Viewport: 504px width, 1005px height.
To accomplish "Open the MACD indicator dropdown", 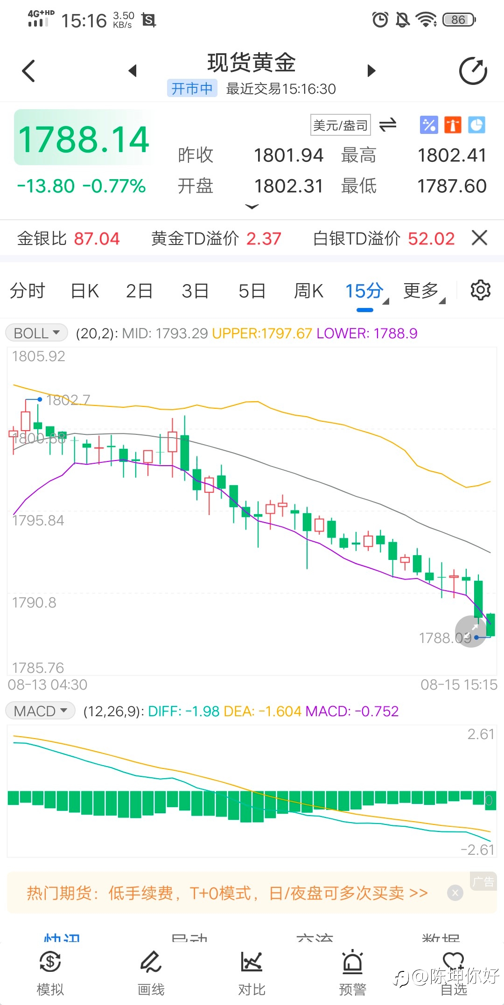I will tap(40, 711).
